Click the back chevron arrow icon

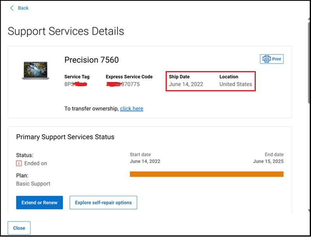click(x=12, y=8)
